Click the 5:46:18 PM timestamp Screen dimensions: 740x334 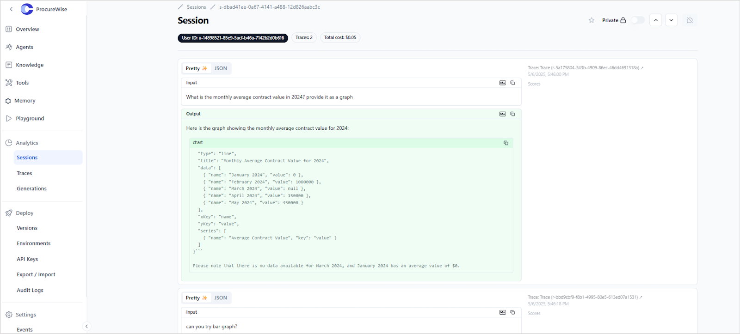(548, 304)
